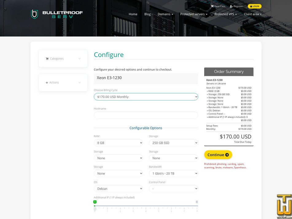This screenshot has width=292, height=219.
Task: Click the Actions plus icon
Action: pyautogui.click(x=47, y=83)
